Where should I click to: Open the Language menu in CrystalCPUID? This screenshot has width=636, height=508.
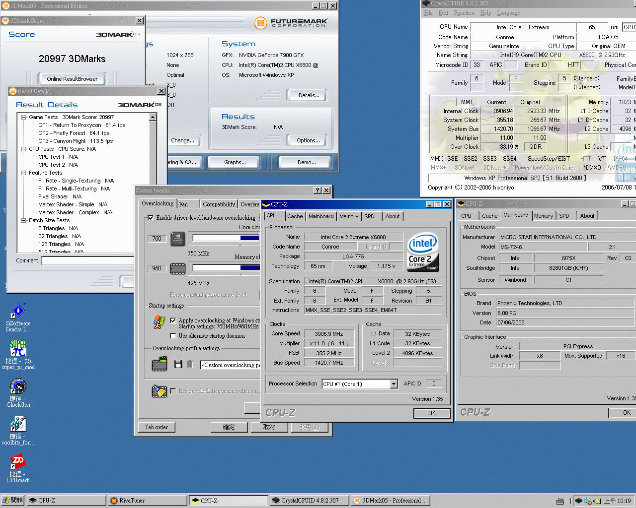coord(508,13)
